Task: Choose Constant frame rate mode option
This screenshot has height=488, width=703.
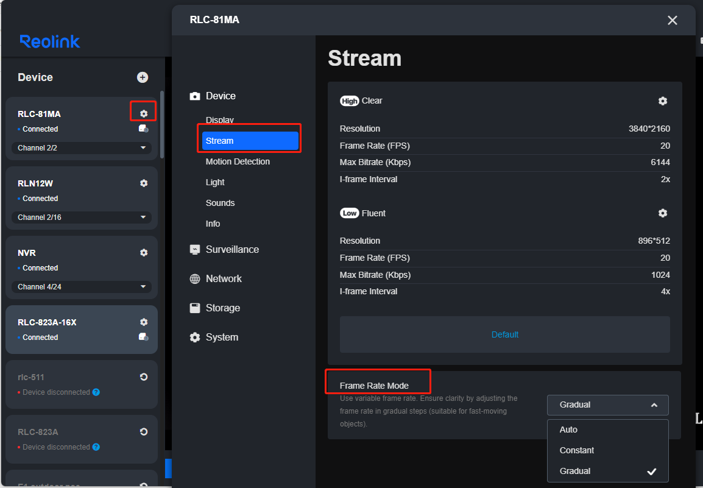Action: click(x=607, y=450)
